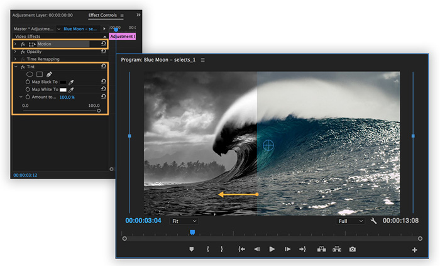The height and width of the screenshot is (266, 440).
Task: Expand the Time Remapping properties
Action: 15,59
